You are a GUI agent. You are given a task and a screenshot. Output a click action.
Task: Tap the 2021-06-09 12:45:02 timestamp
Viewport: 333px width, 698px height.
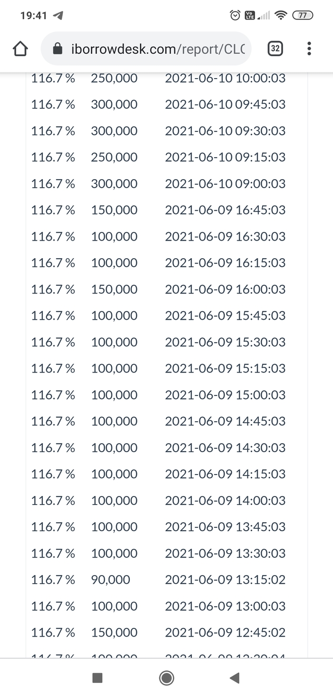(x=225, y=633)
